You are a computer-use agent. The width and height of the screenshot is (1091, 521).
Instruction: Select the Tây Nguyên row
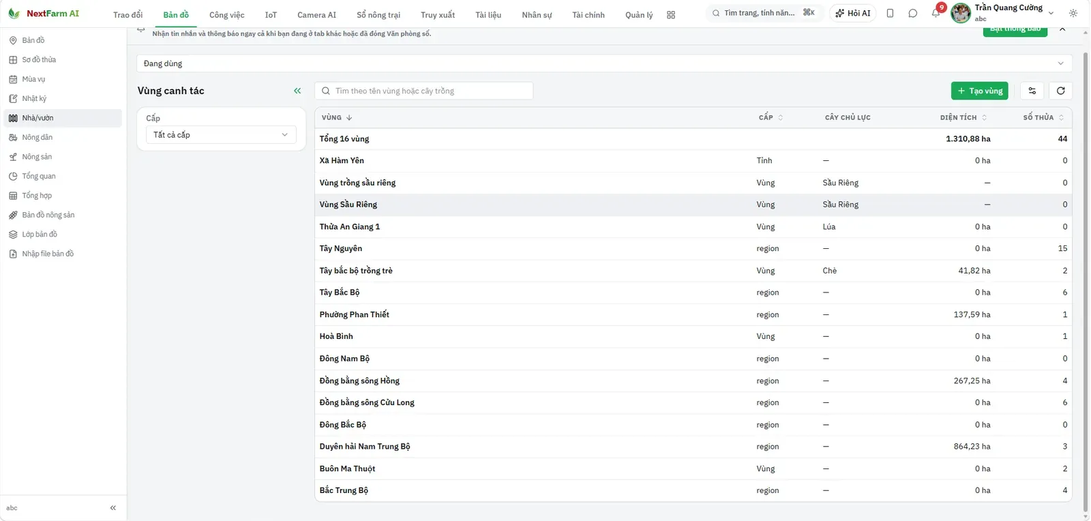pyautogui.click(x=693, y=248)
